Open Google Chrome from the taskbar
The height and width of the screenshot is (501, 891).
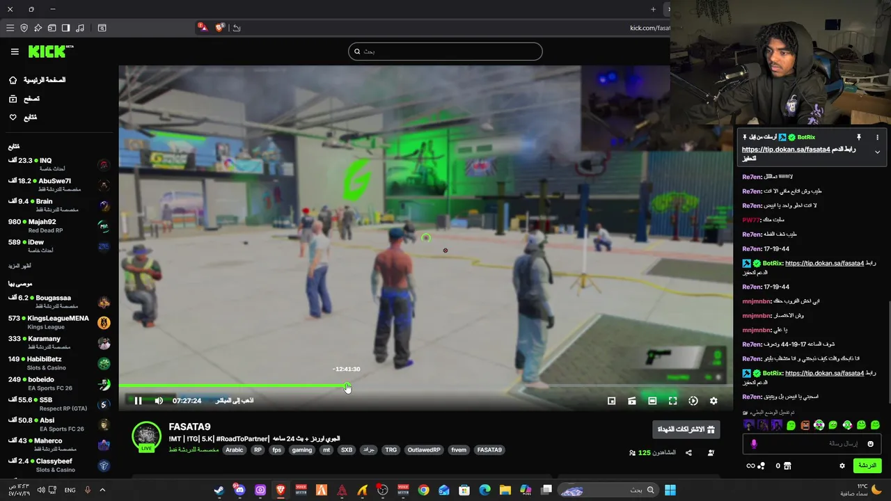(423, 490)
